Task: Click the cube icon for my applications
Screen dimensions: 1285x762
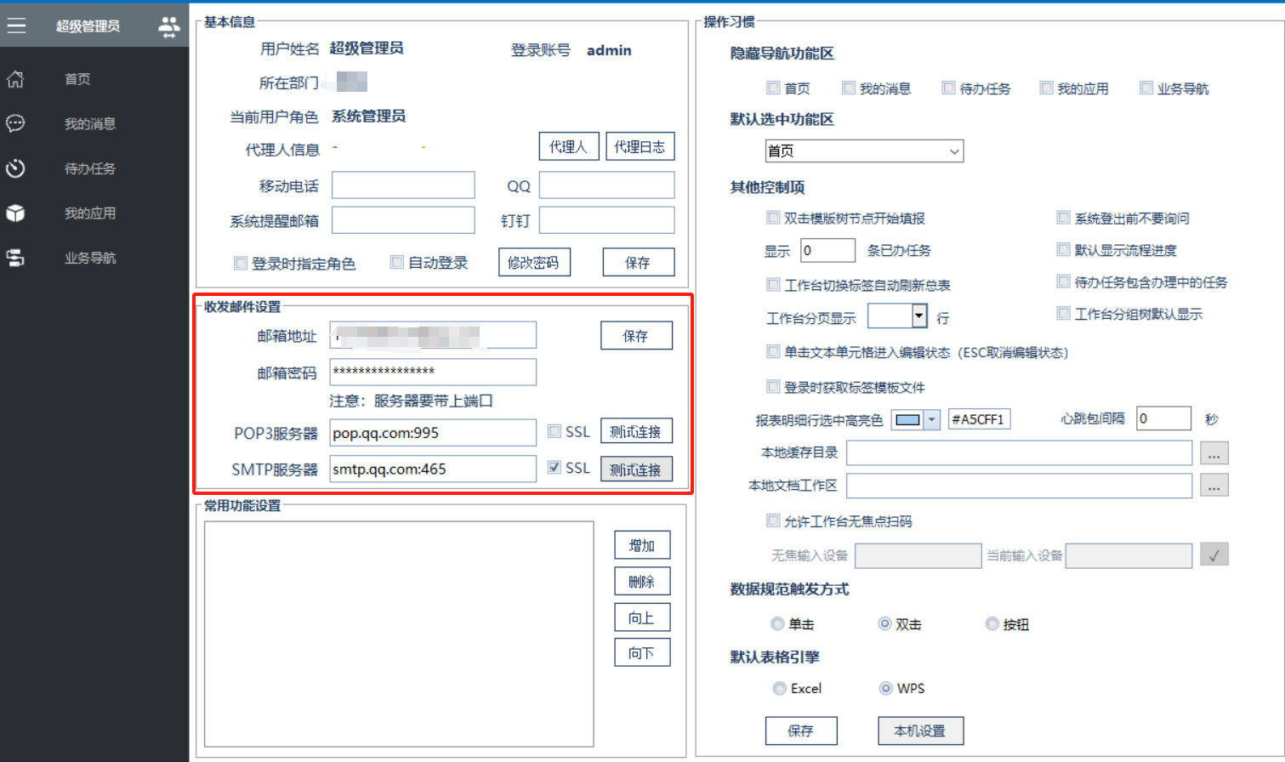Action: coord(15,213)
